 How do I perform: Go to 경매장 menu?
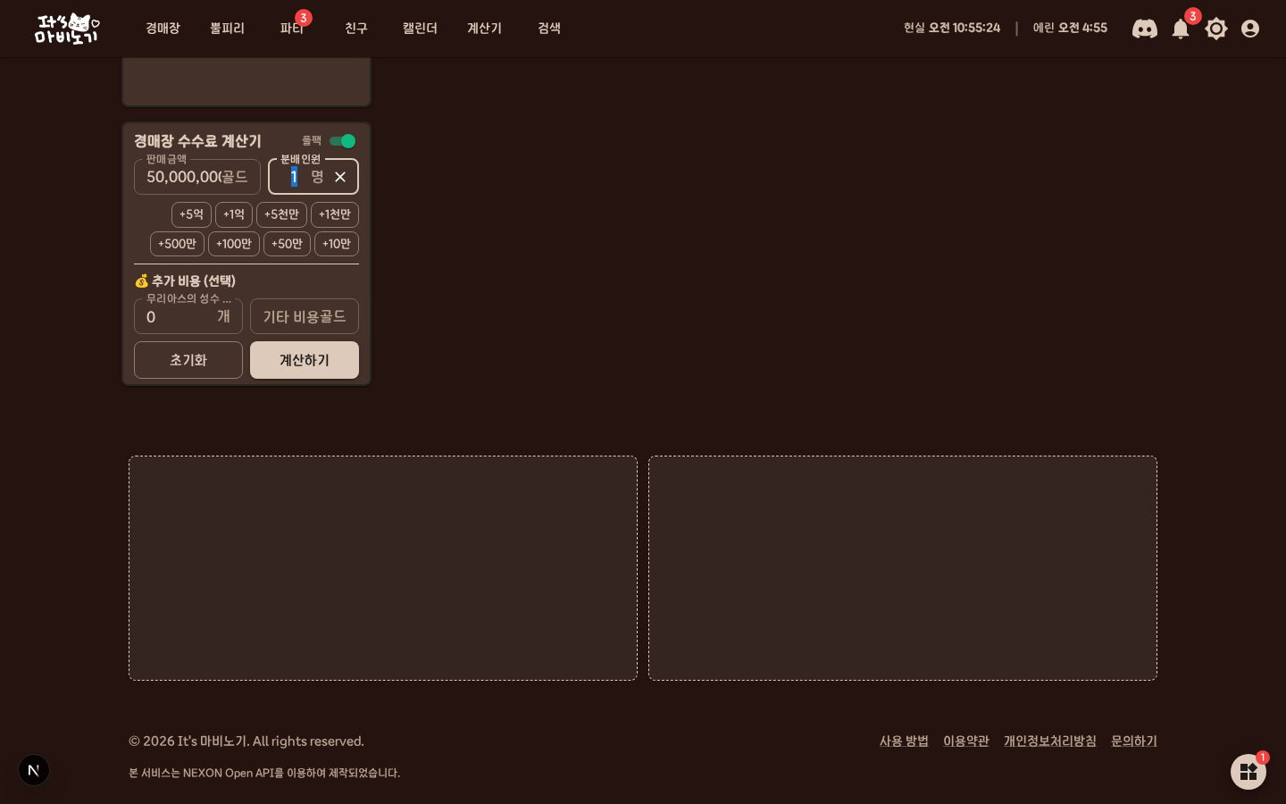tap(163, 29)
